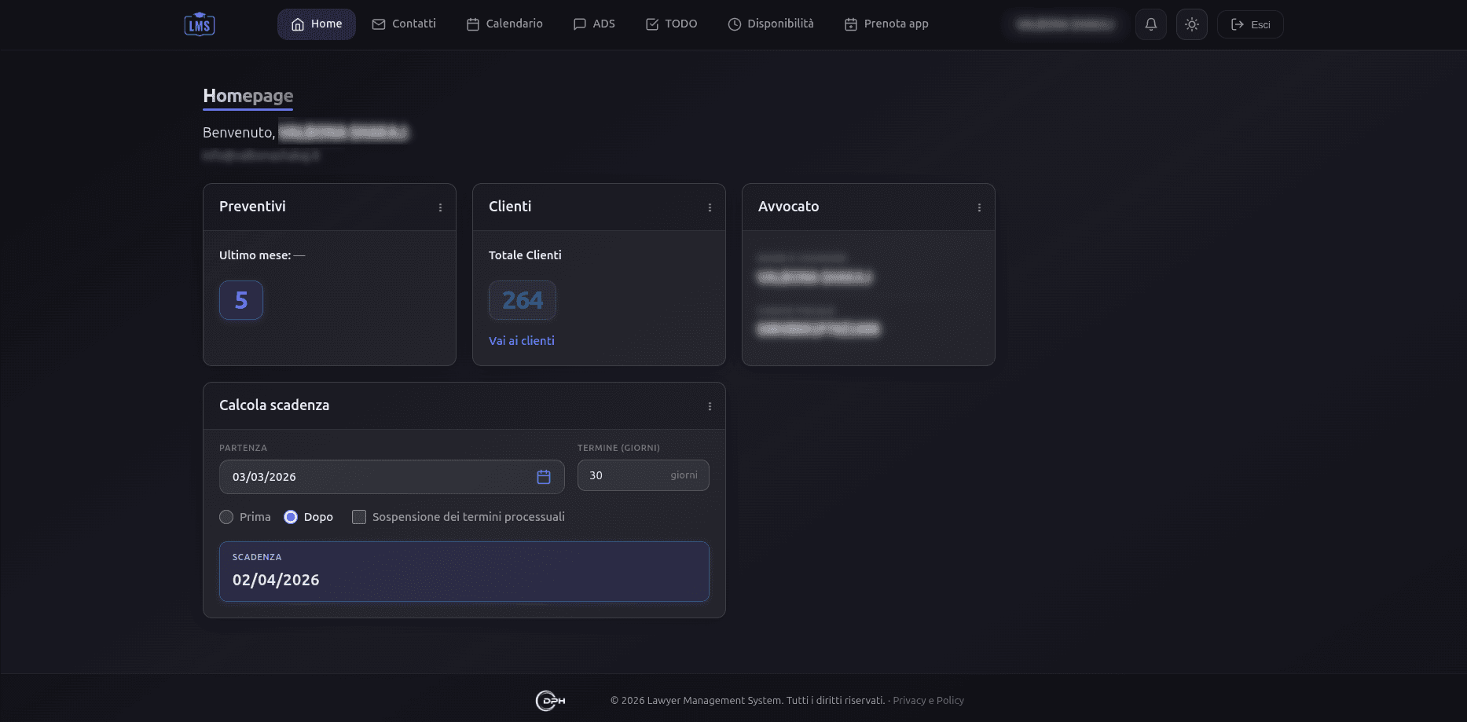Screen dimensions: 1467x722
Task: Go to the Contatti menu item
Action: [404, 24]
